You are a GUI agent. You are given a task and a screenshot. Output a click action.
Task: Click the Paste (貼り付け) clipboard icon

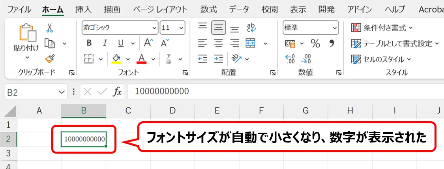[x=28, y=32]
